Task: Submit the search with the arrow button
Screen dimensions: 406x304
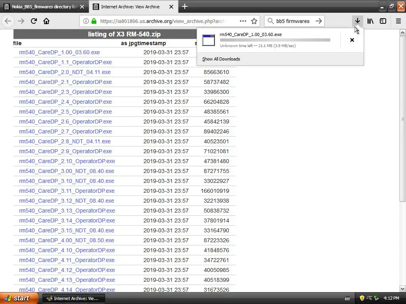Action: [x=319, y=21]
